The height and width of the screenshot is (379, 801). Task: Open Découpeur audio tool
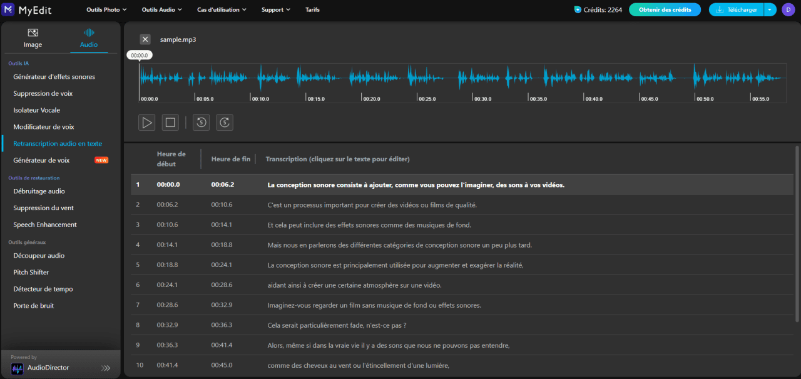click(39, 256)
